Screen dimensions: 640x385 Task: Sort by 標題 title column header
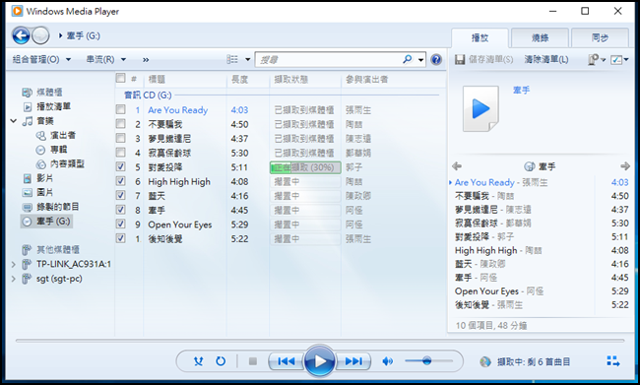(x=185, y=80)
